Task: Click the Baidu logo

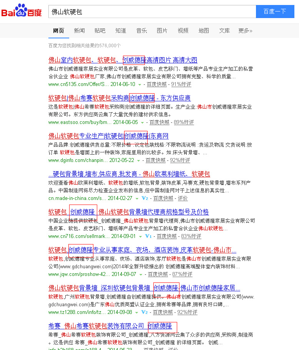Action: pyautogui.click(x=22, y=10)
